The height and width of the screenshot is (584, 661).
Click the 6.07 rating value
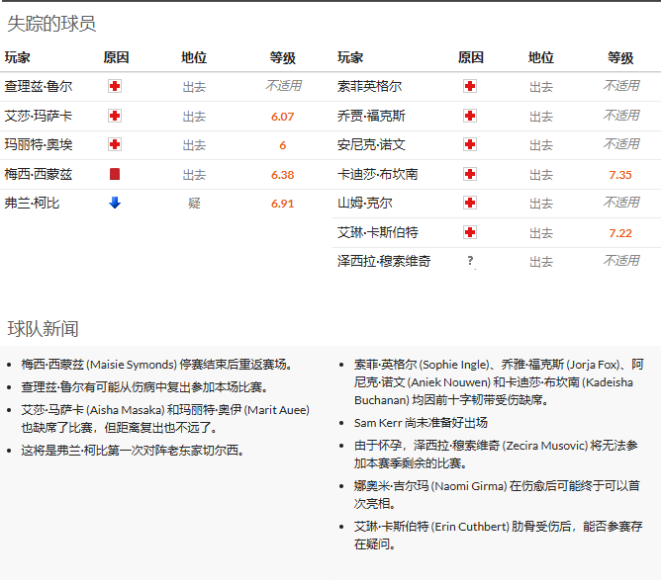(282, 117)
